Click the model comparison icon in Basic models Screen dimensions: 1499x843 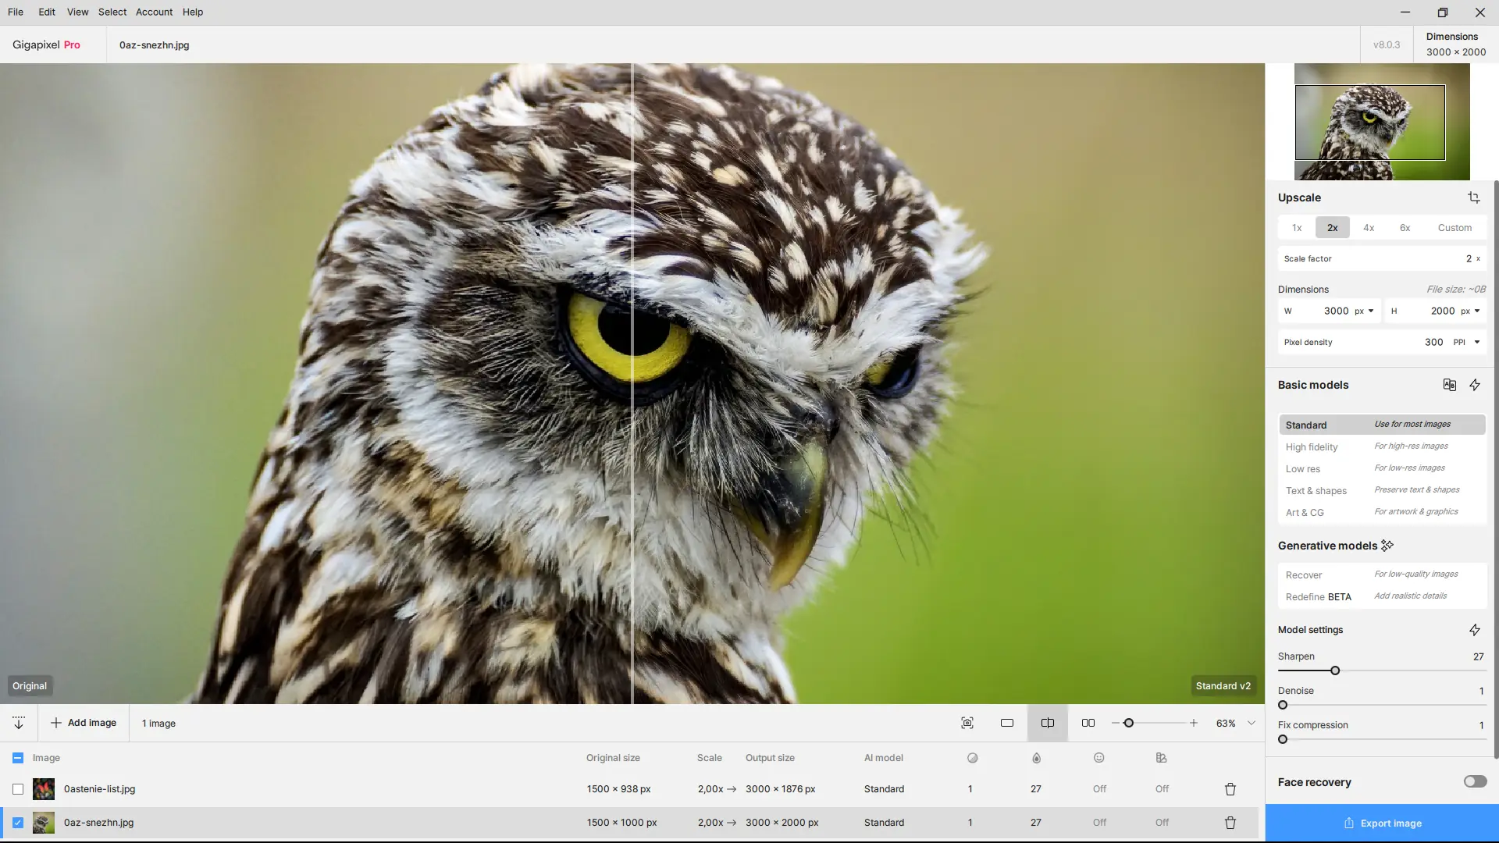click(1449, 385)
